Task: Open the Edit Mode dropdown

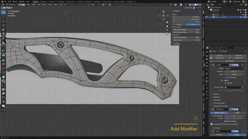Action: (x=12, y=5)
